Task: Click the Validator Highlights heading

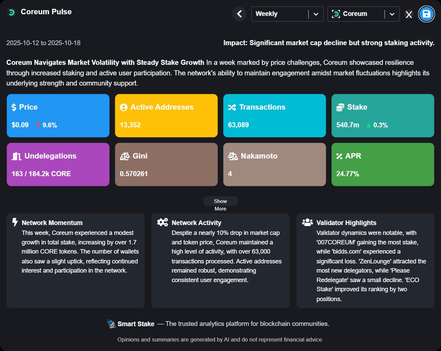Action: pos(347,223)
